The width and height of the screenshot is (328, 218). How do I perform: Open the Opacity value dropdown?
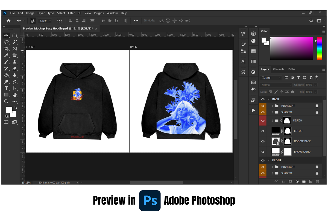pyautogui.click(x=316, y=85)
